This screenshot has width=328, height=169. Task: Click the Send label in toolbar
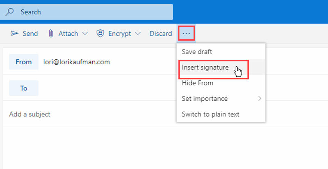pos(30,34)
